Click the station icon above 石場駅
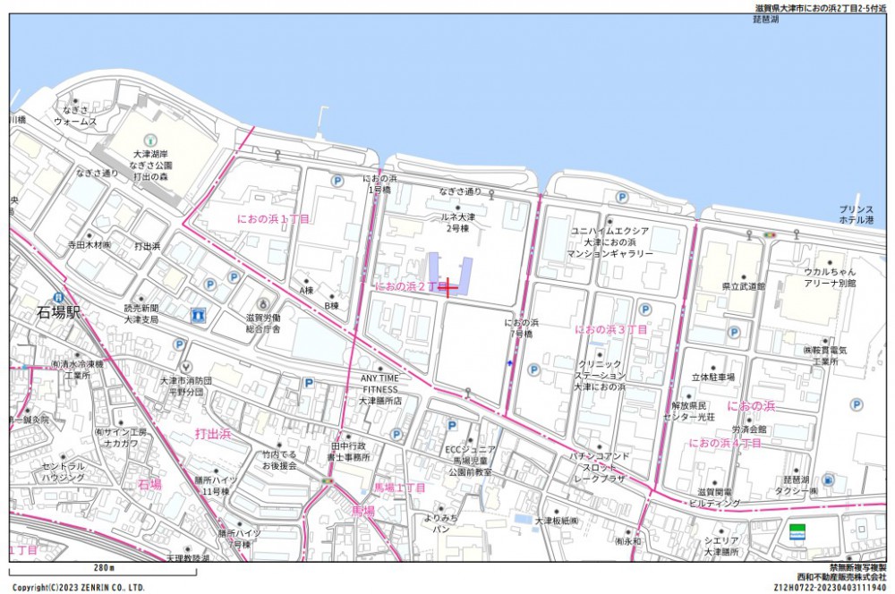895x594 pixels. pos(58,297)
